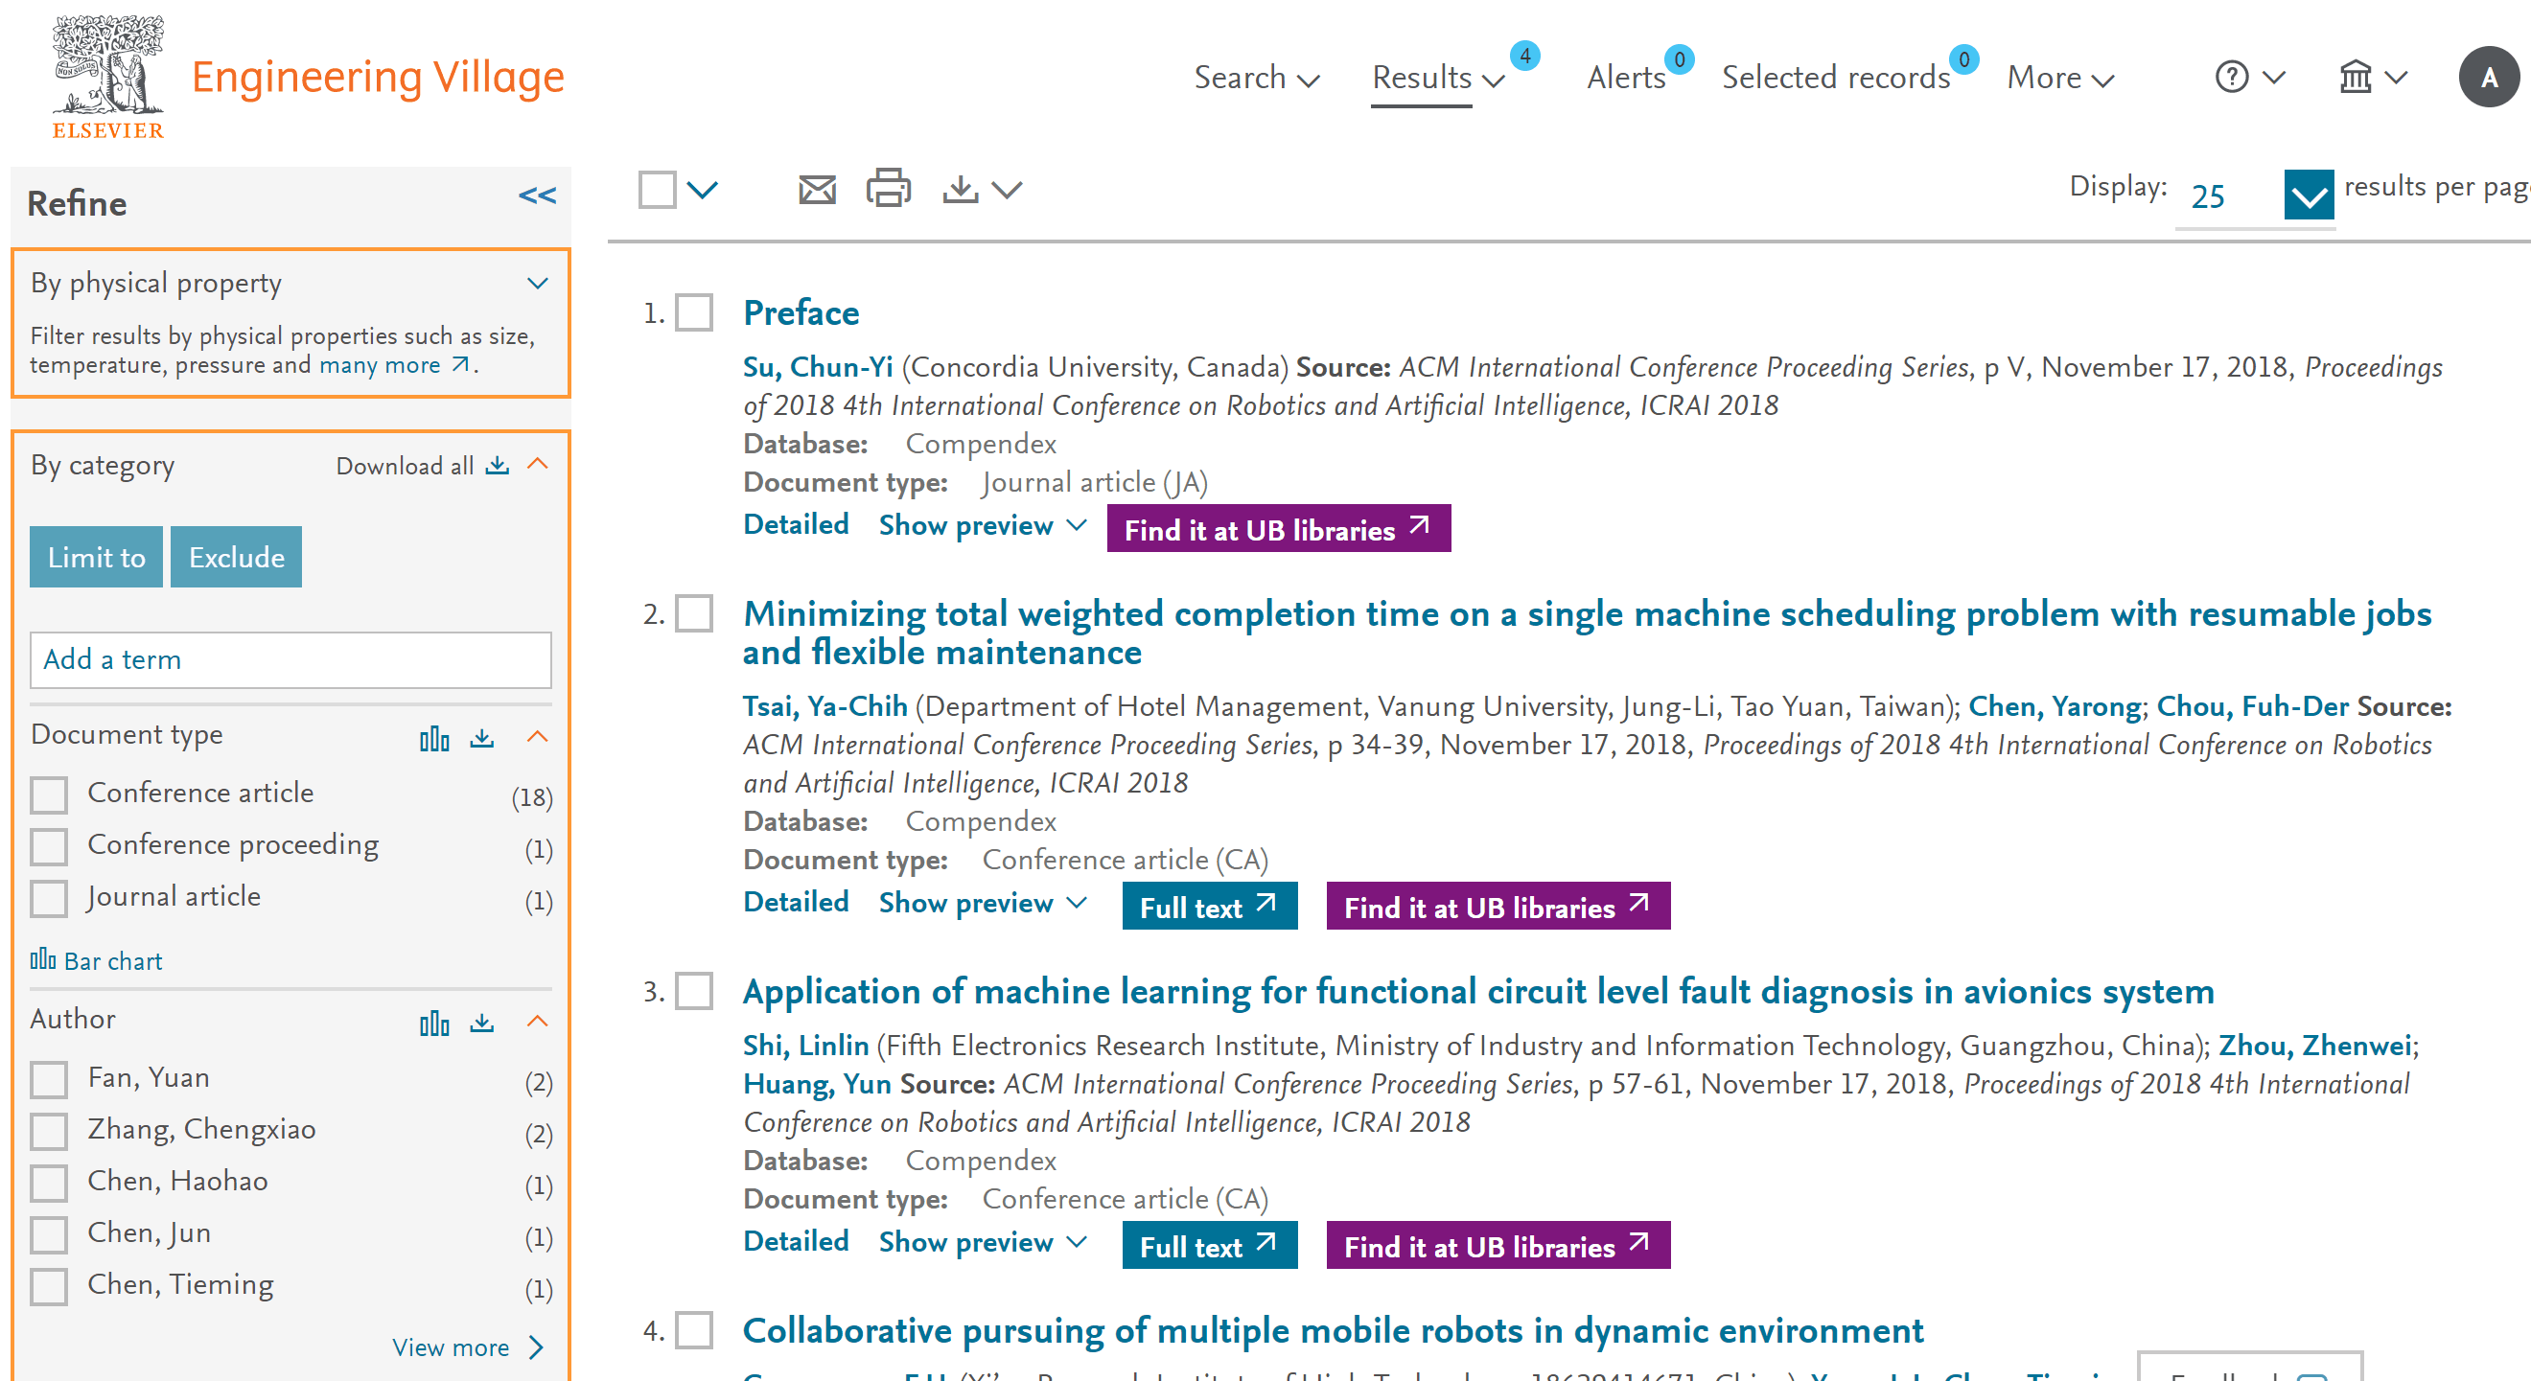Check the Conference article filter
2531x1381 pixels.
pos(49,794)
